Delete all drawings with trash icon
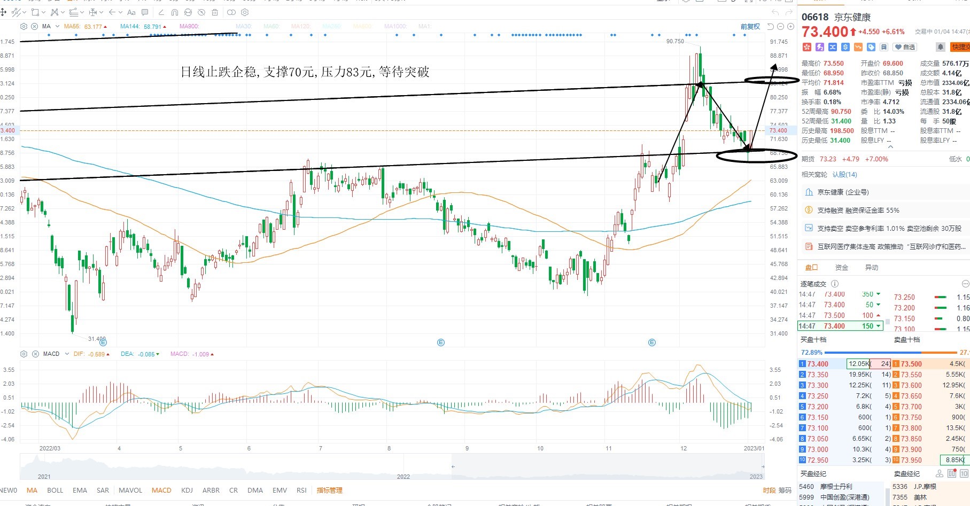The image size is (970, 506). (x=215, y=12)
